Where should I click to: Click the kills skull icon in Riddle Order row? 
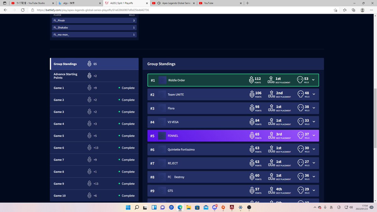(x=300, y=80)
